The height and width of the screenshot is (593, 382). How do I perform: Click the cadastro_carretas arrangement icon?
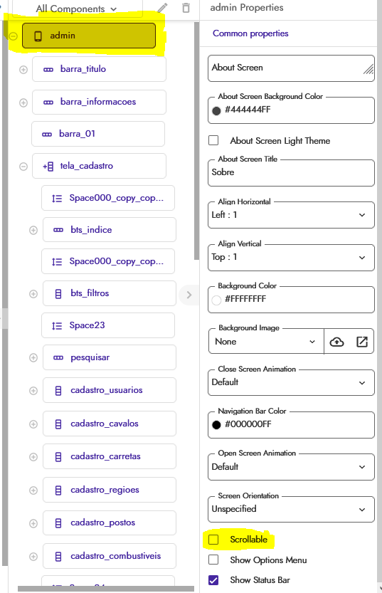pos(58,457)
